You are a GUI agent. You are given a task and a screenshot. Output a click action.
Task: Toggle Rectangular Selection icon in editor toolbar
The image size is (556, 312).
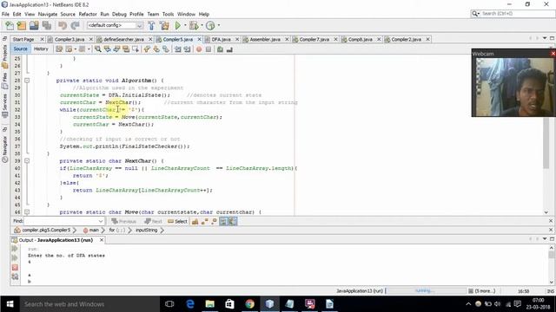pyautogui.click(x=136, y=49)
